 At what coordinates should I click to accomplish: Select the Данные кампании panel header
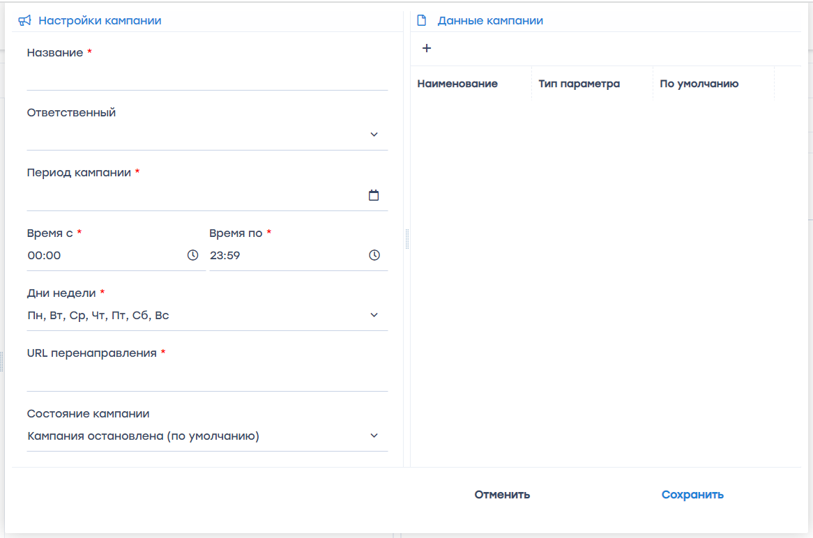tap(490, 21)
